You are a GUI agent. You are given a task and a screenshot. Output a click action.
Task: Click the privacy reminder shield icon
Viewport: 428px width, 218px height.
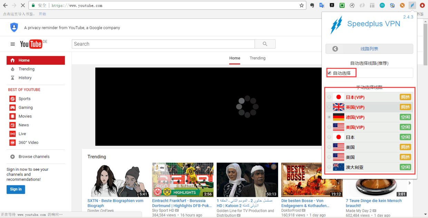point(14,28)
